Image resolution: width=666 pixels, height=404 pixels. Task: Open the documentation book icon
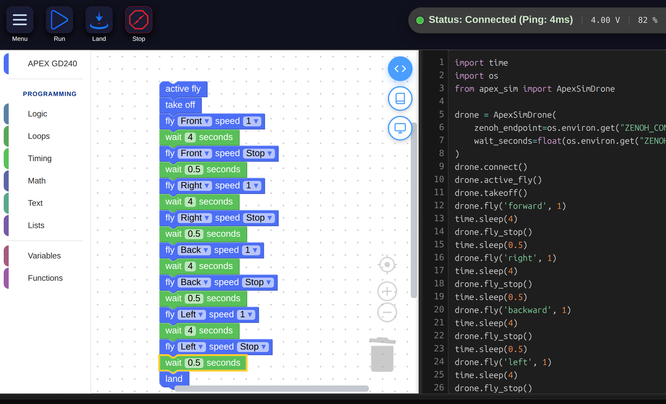[x=400, y=98]
